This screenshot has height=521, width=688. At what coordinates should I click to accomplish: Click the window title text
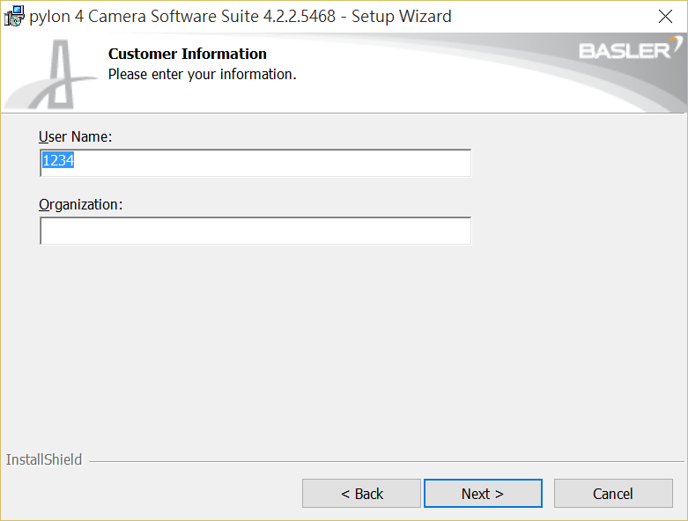tap(240, 17)
